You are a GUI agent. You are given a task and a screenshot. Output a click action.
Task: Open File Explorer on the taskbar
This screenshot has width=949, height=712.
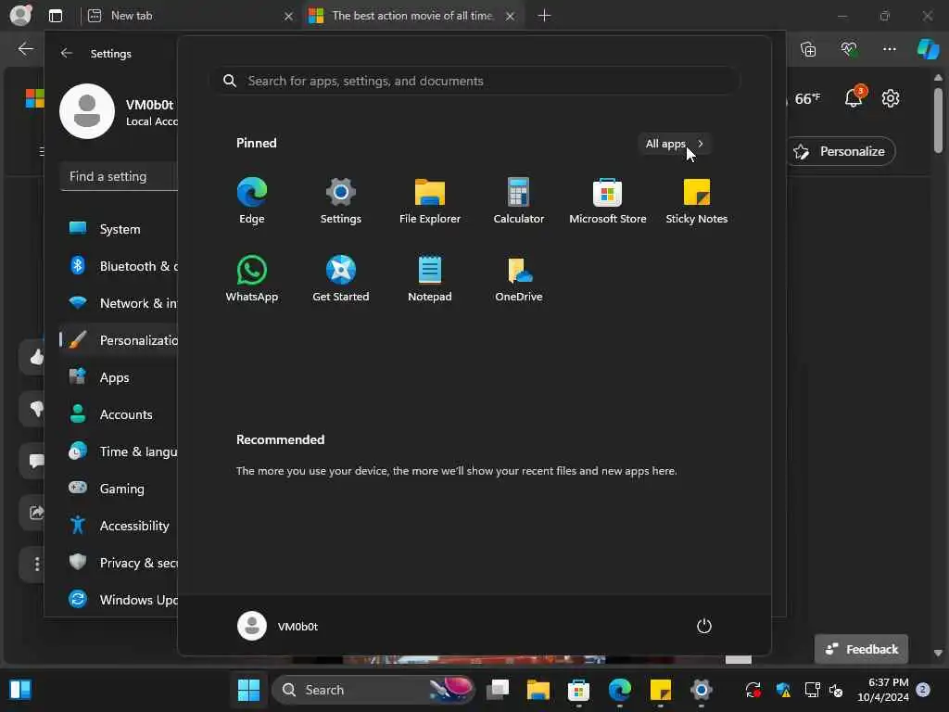pos(538,690)
